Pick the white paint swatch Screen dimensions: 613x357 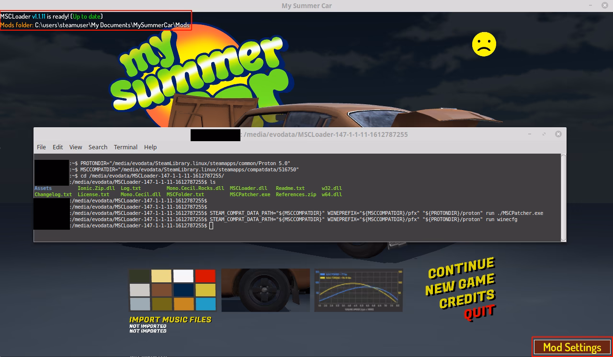click(x=183, y=276)
